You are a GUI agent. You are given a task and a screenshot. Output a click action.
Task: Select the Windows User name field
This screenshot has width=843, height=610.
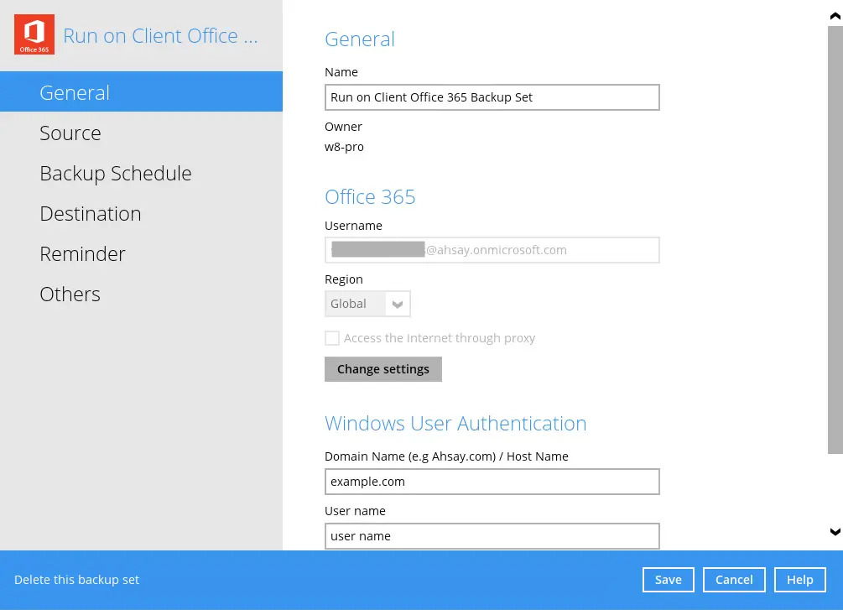[492, 535]
